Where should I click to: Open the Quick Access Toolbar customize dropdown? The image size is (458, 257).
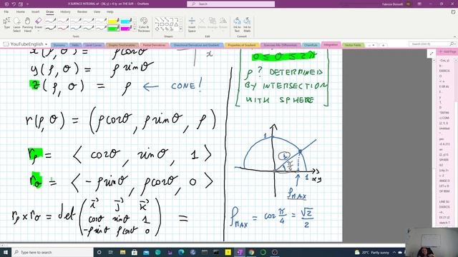coord(27,4)
